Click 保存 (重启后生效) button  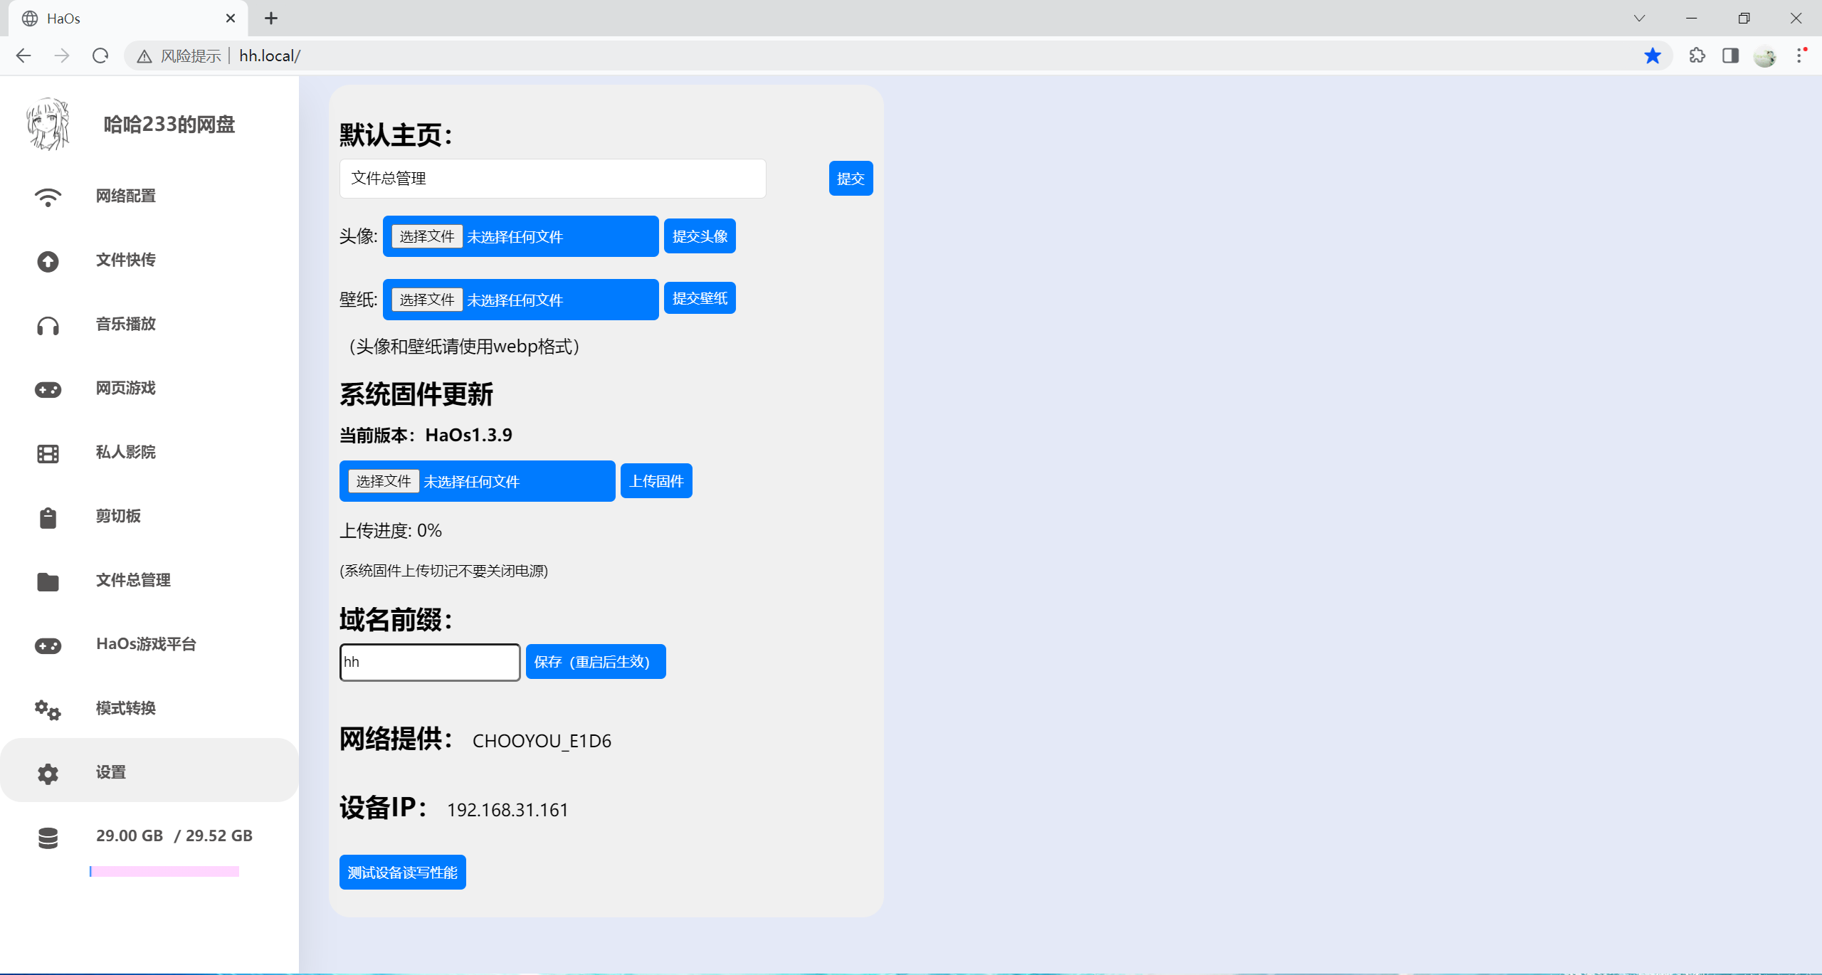596,662
